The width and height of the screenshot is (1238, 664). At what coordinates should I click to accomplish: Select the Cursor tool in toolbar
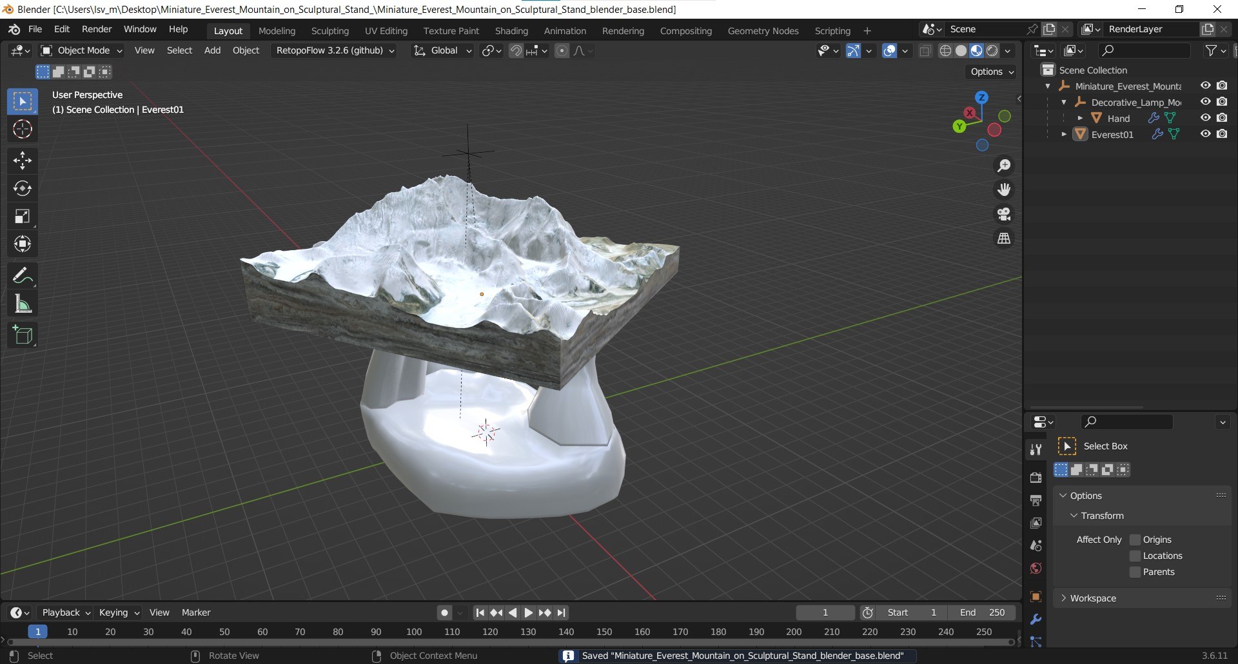click(x=23, y=130)
